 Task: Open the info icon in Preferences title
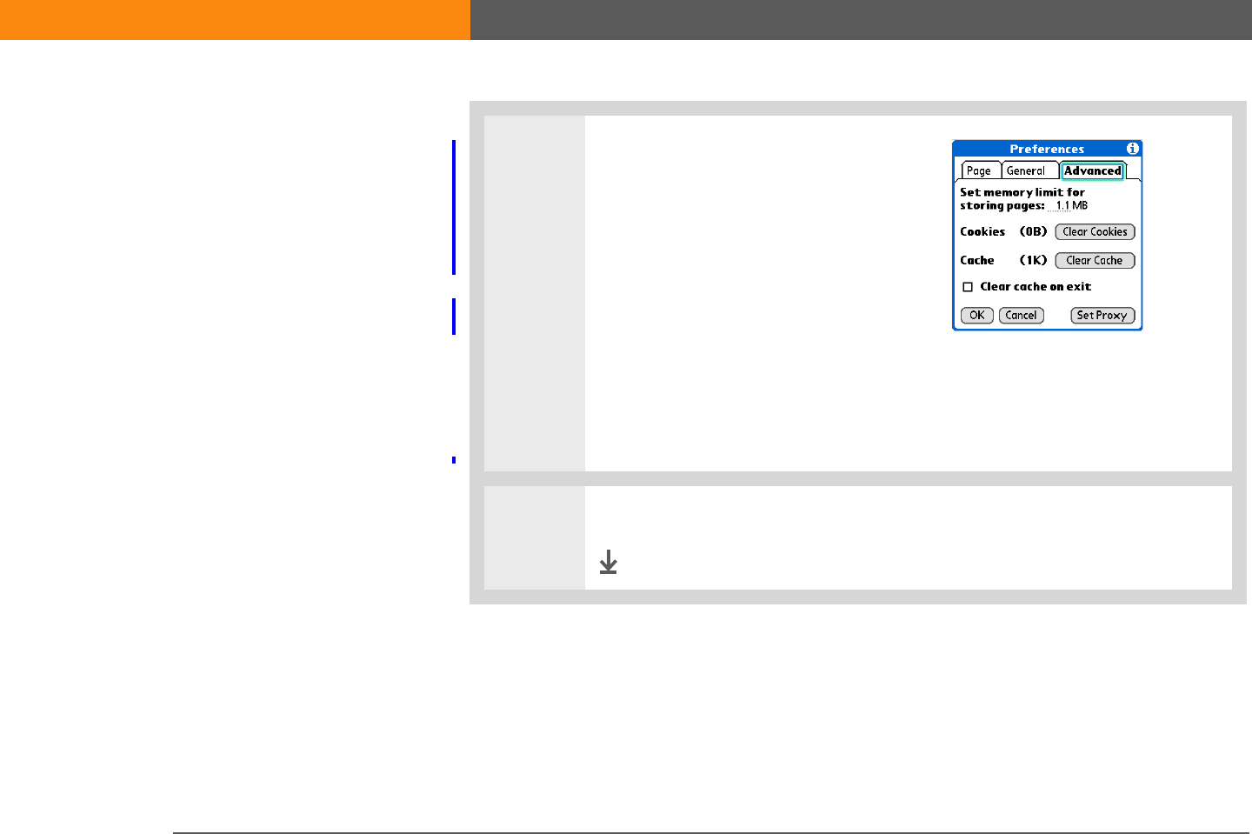point(1132,149)
